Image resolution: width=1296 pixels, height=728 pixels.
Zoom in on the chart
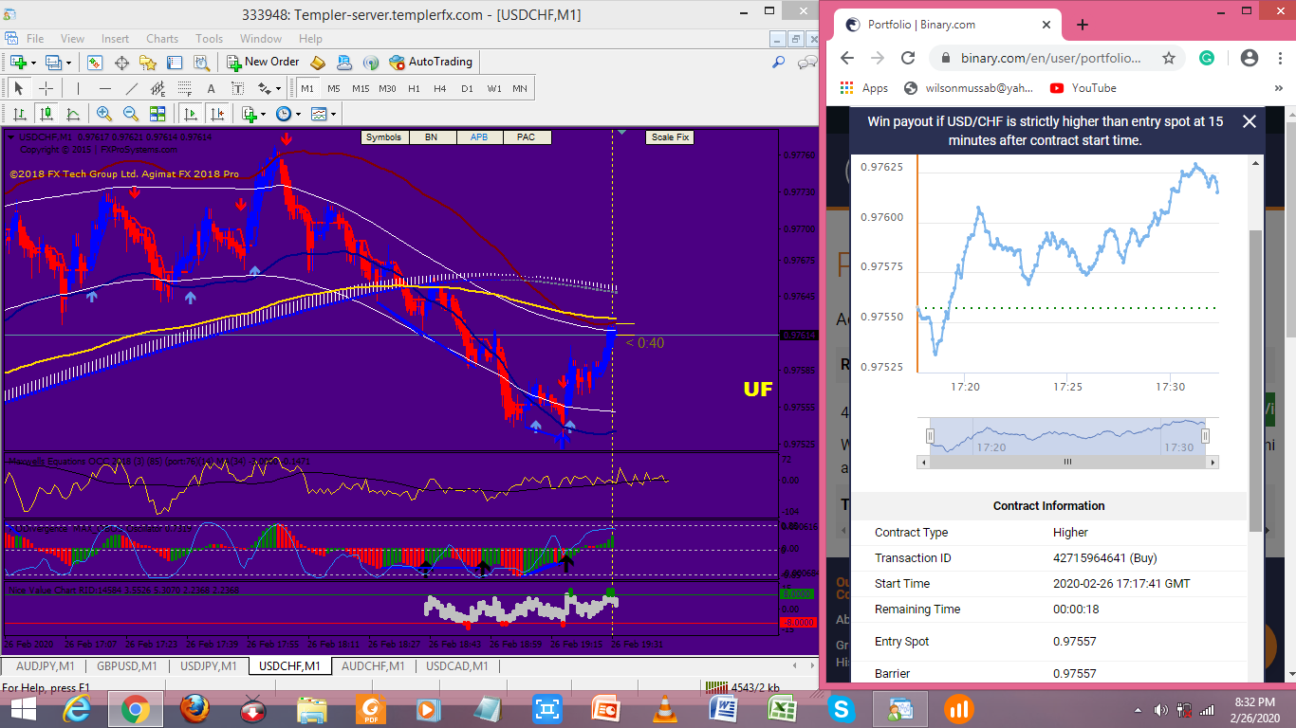coord(104,115)
